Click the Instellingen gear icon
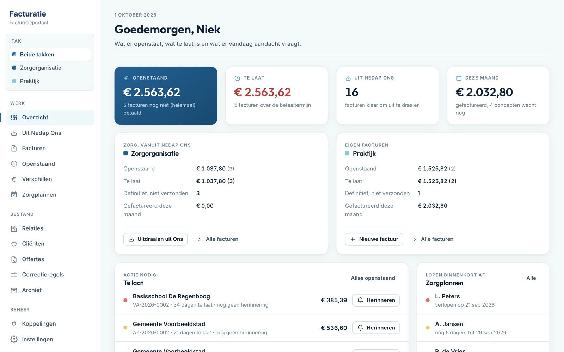Screen dimensions: 564x352 14,339
